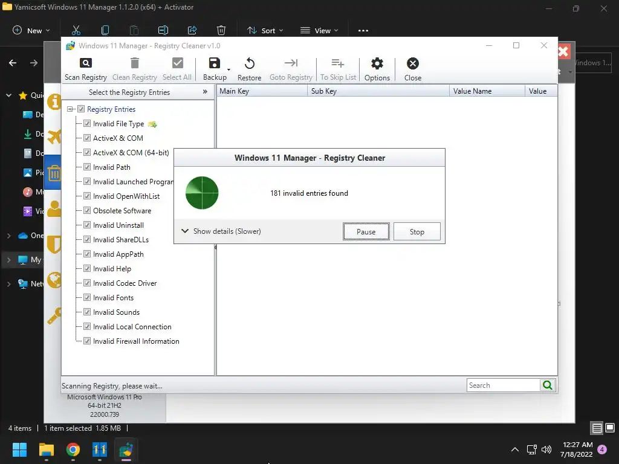Click Windows 11 Manager taskbar icon
Screen dimensions: 619x464
click(100, 449)
